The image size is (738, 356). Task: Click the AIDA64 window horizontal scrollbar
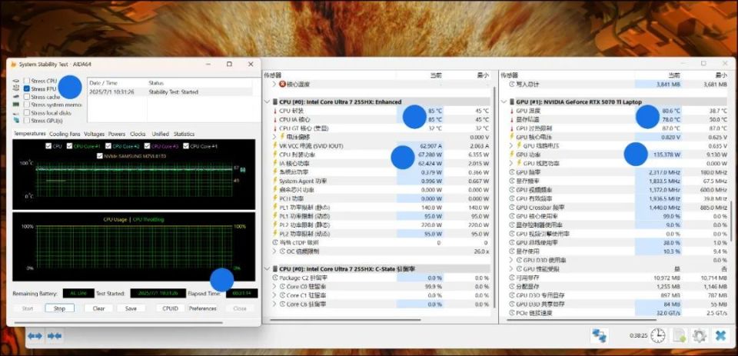pos(118,323)
